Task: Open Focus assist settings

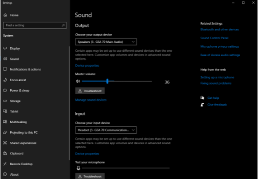Action: pos(18,80)
